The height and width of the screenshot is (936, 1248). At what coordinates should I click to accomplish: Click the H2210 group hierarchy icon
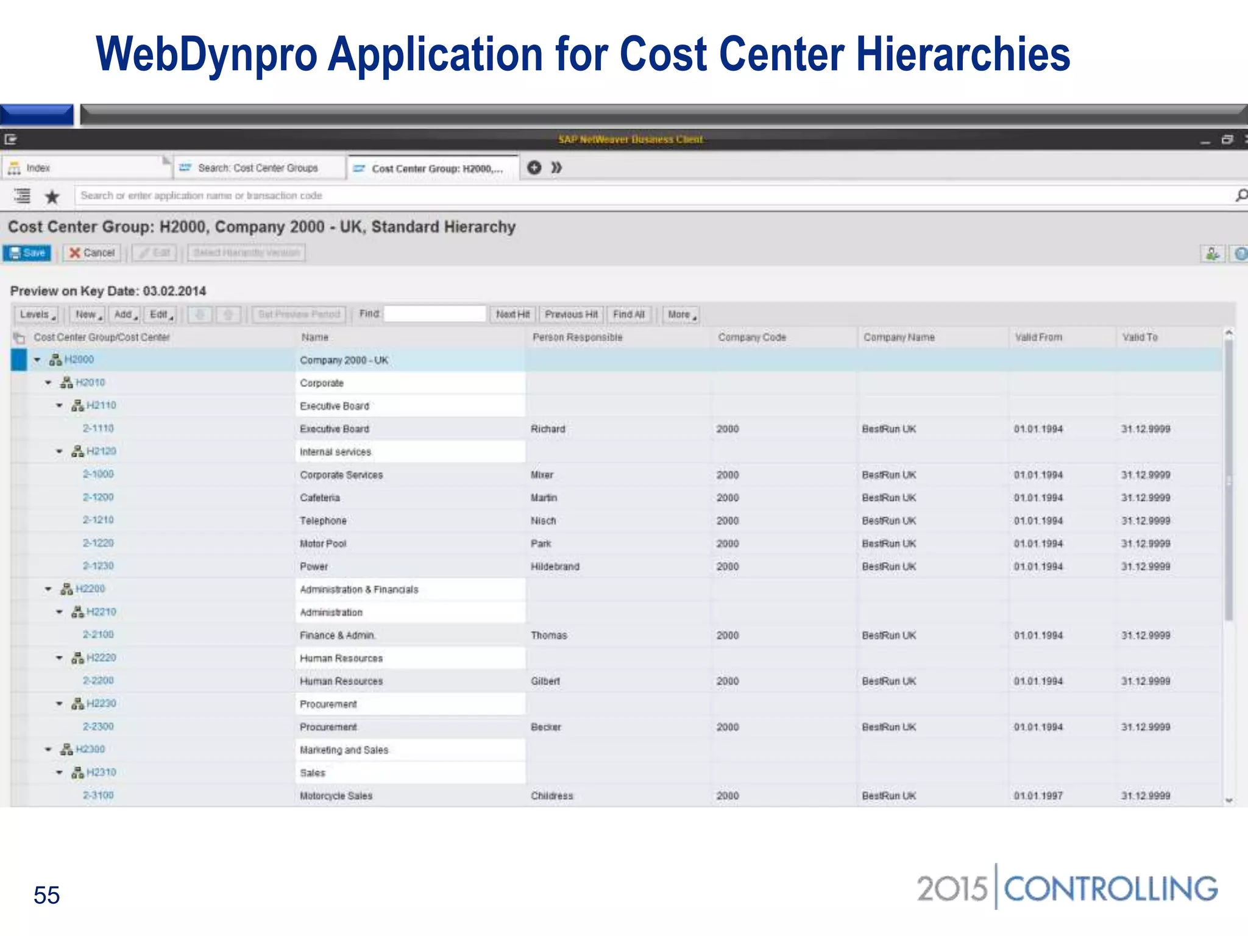[x=77, y=612]
